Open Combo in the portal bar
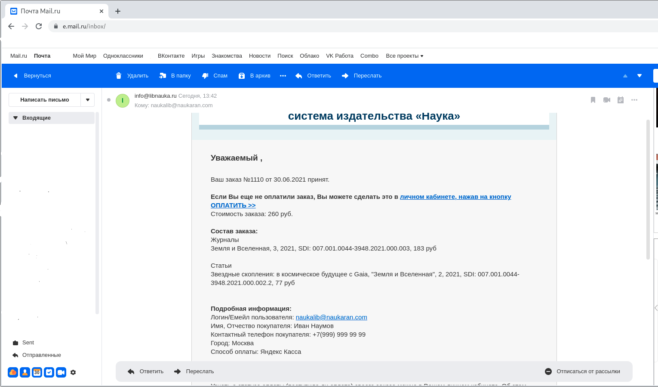658x387 pixels. click(x=369, y=56)
